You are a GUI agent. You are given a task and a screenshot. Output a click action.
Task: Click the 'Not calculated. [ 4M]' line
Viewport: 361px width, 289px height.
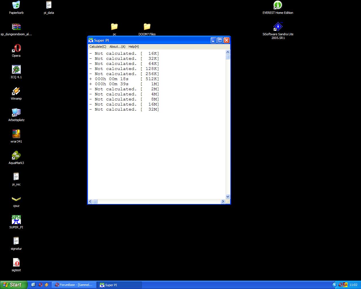(x=124, y=94)
